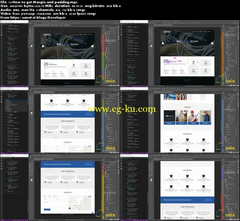Click the next-slide arrow in the 00:05:36 frame
The width and height of the screenshot is (240, 221).
pos(212,43)
